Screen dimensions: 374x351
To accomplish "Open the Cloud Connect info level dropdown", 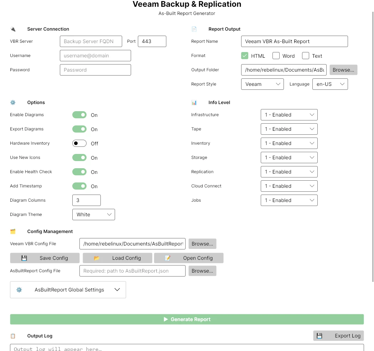I will click(289, 186).
